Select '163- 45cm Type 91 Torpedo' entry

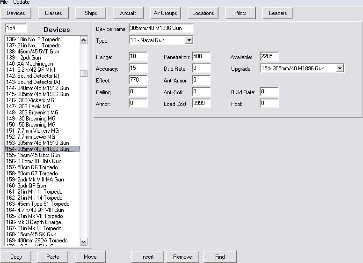click(x=42, y=204)
